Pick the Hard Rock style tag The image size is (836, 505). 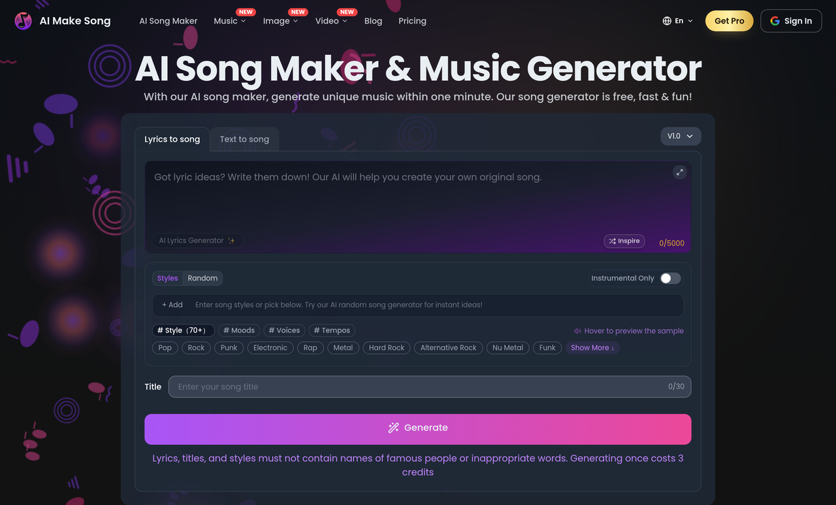(x=387, y=348)
